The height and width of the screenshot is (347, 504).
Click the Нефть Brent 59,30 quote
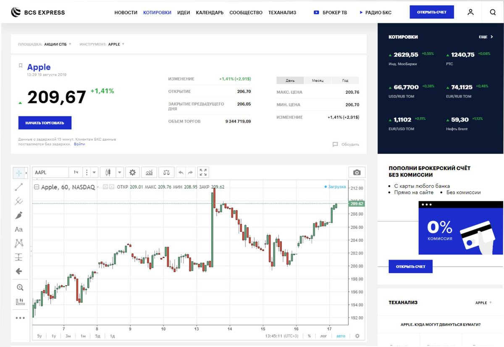tap(465, 123)
